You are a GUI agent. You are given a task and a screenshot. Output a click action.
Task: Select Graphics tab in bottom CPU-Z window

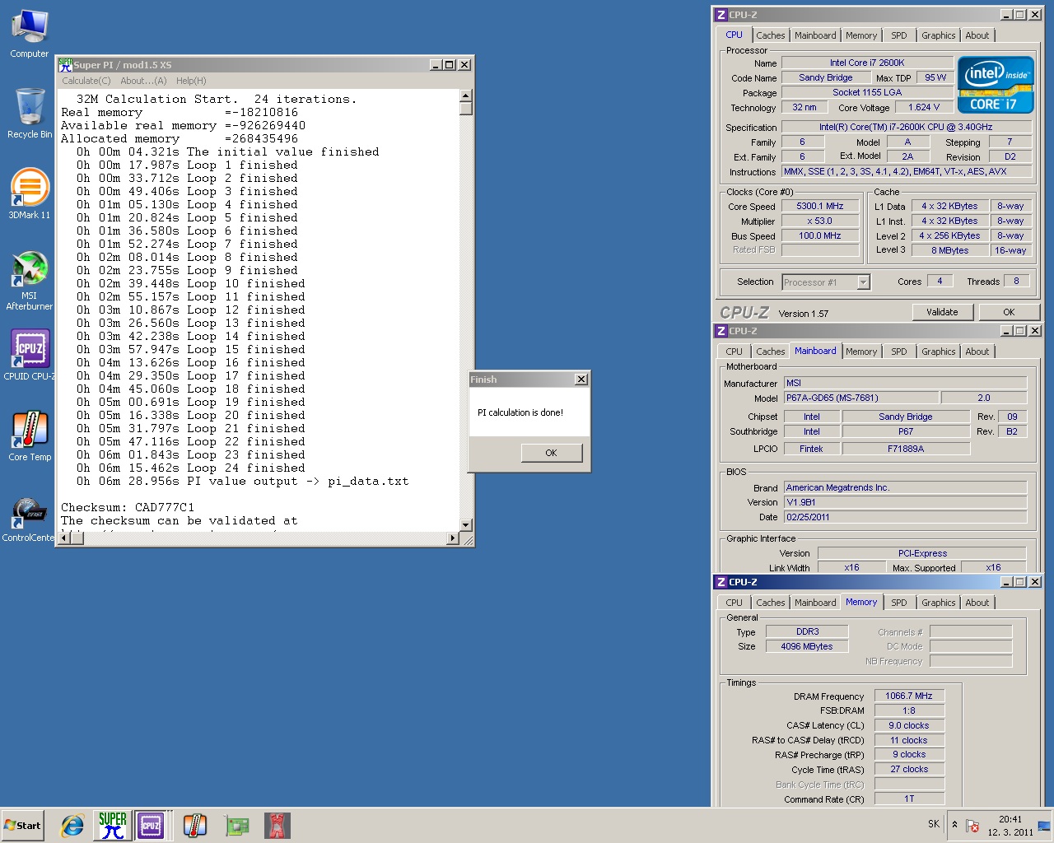pyautogui.click(x=939, y=603)
